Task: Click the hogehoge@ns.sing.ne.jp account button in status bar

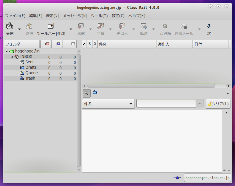Action: [208, 178]
